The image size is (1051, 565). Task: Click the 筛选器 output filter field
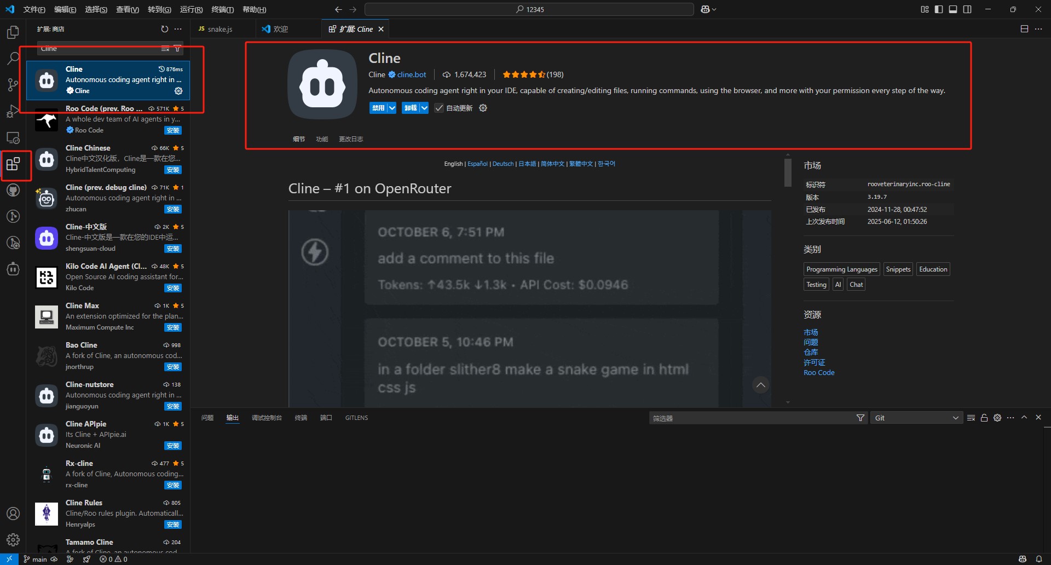[x=753, y=418]
